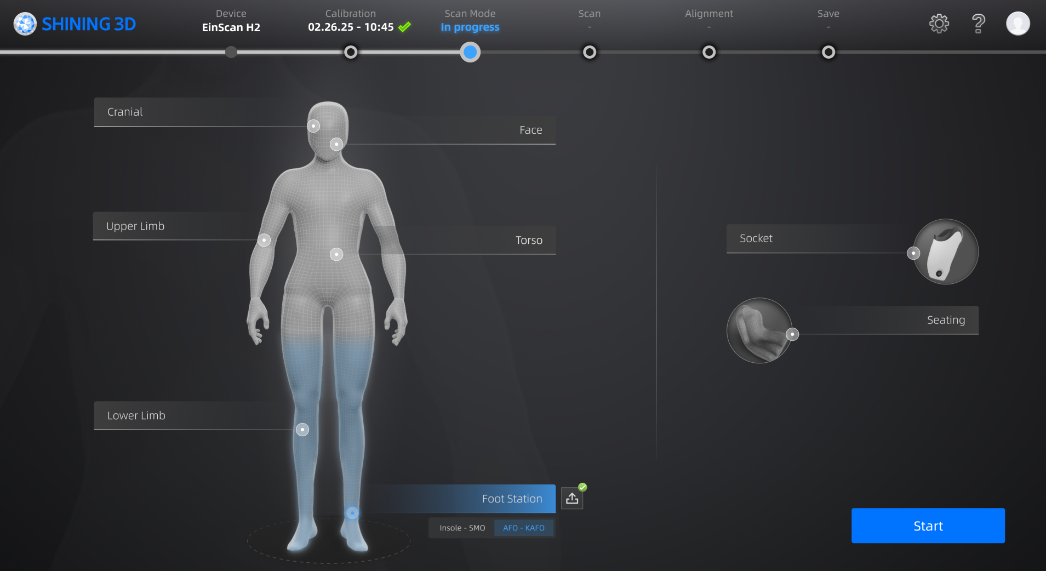Viewport: 1046px width, 571px height.
Task: Click the Save step marker on progress bar
Action: click(828, 52)
